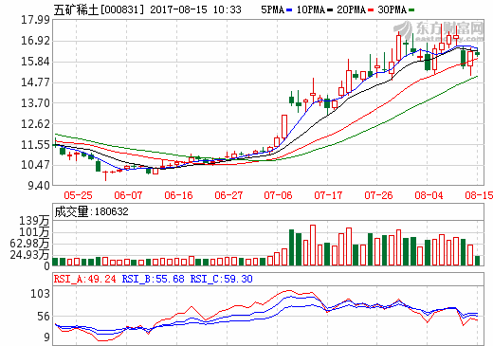493x346 pixels.
Task: Click volume axis value 62.98万
Action: [x=29, y=244]
